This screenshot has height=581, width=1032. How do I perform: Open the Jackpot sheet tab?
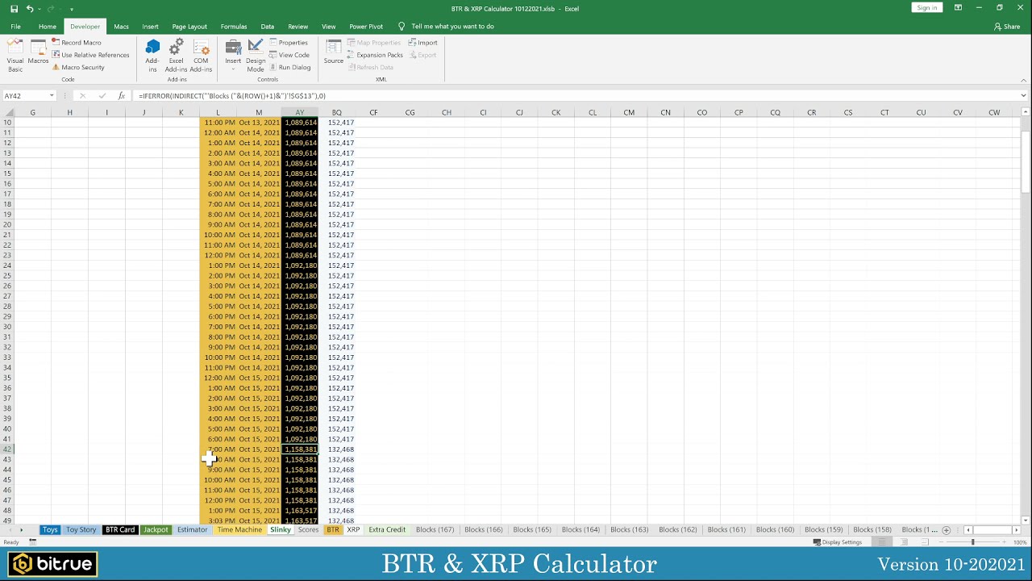(x=156, y=530)
